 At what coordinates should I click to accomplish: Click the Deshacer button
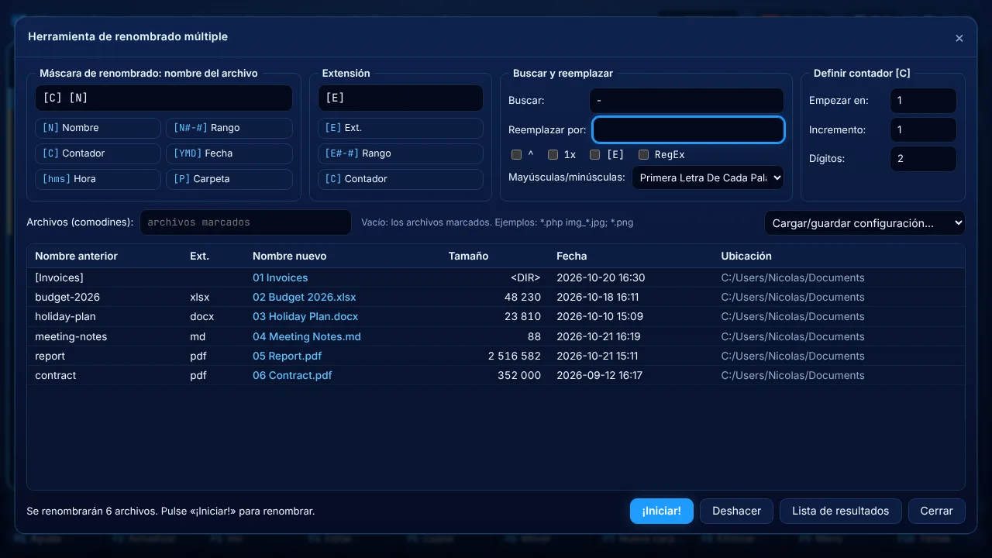click(736, 511)
